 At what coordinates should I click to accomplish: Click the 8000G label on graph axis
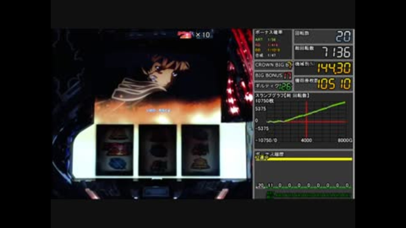(345, 140)
